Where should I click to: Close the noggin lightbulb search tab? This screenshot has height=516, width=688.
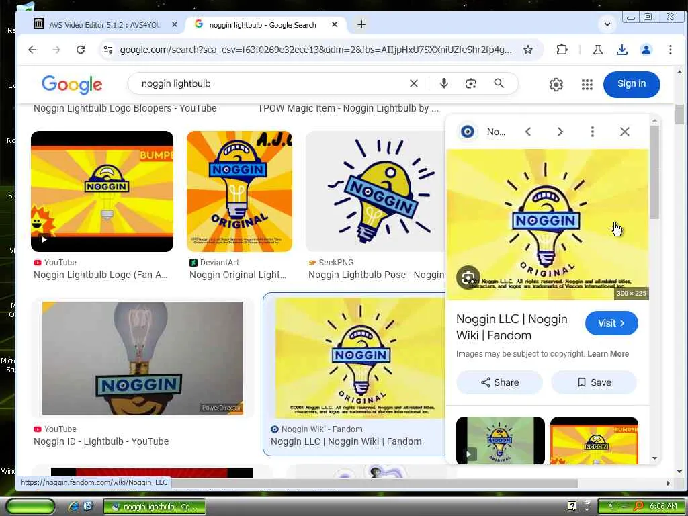click(x=335, y=25)
